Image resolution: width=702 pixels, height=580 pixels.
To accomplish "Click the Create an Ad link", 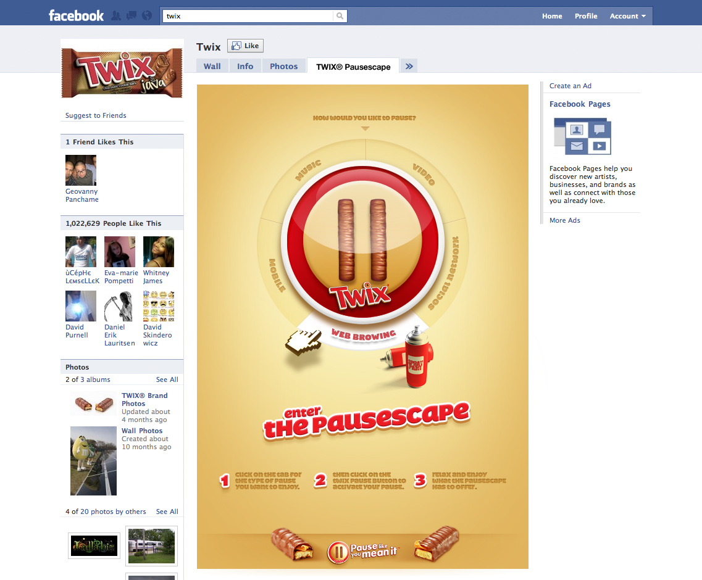I will point(570,86).
